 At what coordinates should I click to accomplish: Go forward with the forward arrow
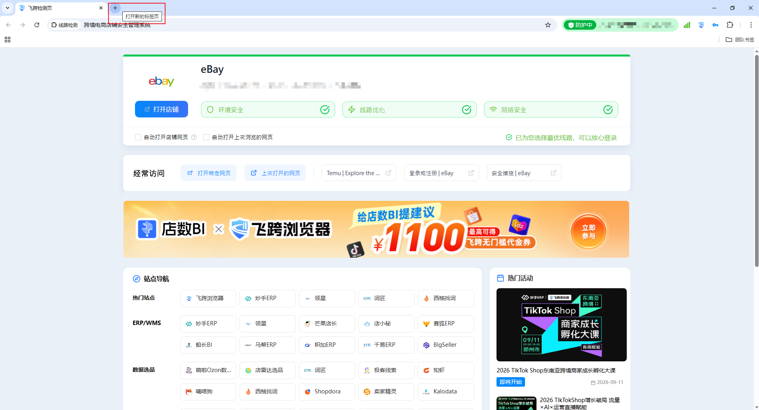pyautogui.click(x=23, y=25)
